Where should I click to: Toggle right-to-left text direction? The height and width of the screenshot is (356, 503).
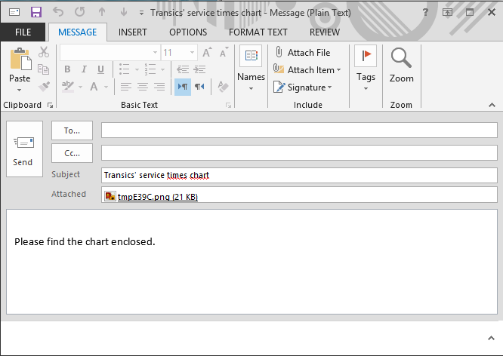tap(199, 87)
